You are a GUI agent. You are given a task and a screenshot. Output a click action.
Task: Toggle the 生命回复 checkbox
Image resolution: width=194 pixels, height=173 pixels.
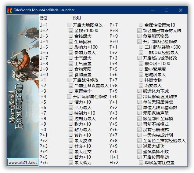(x=71, y=42)
